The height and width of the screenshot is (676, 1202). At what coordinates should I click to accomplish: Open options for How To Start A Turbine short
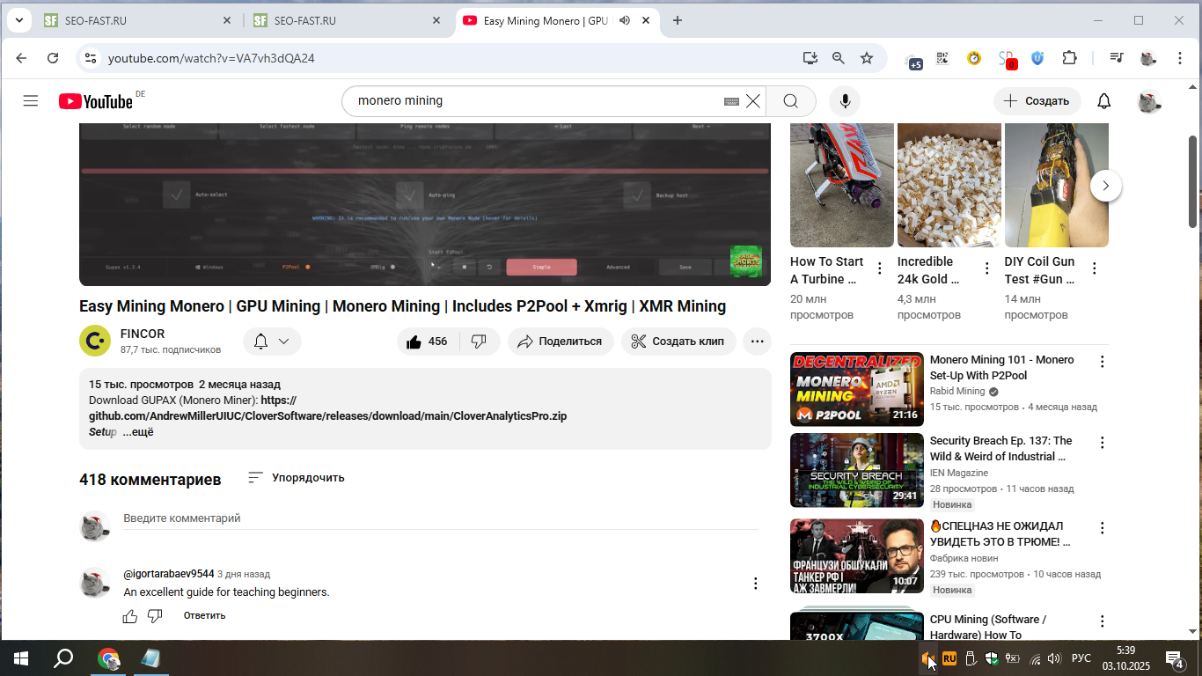pyautogui.click(x=880, y=268)
